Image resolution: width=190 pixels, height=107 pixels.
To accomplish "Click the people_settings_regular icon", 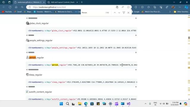I will click(x=28, y=40).
